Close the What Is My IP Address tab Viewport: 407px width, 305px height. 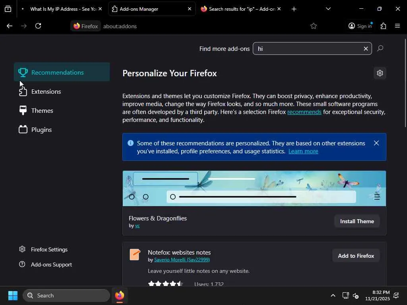point(100,9)
